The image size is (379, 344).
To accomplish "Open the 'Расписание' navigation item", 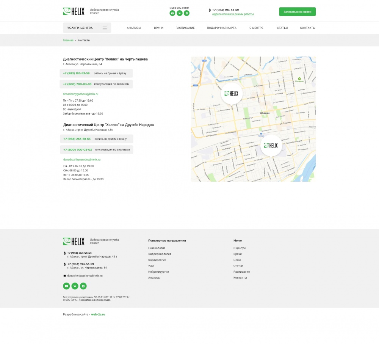I will (185, 28).
